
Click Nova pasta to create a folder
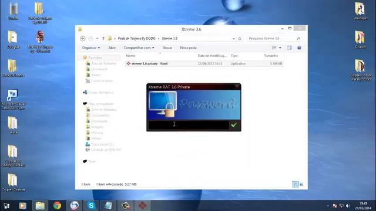pos(188,47)
